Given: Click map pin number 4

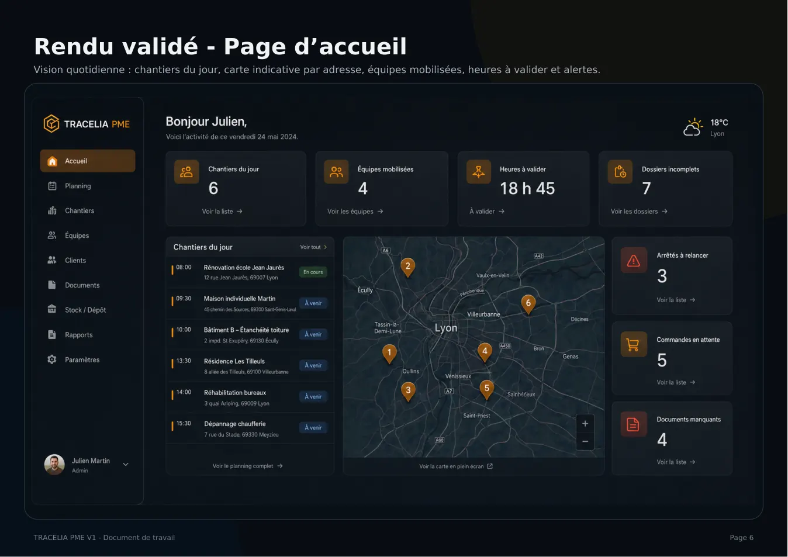Looking at the screenshot, I should coord(485,352).
